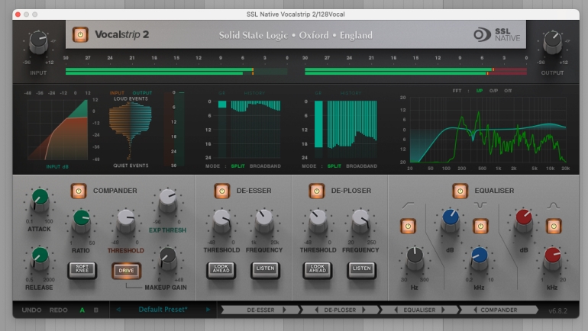
Task: Click the EQ frequency response graph
Action: pyautogui.click(x=488, y=130)
